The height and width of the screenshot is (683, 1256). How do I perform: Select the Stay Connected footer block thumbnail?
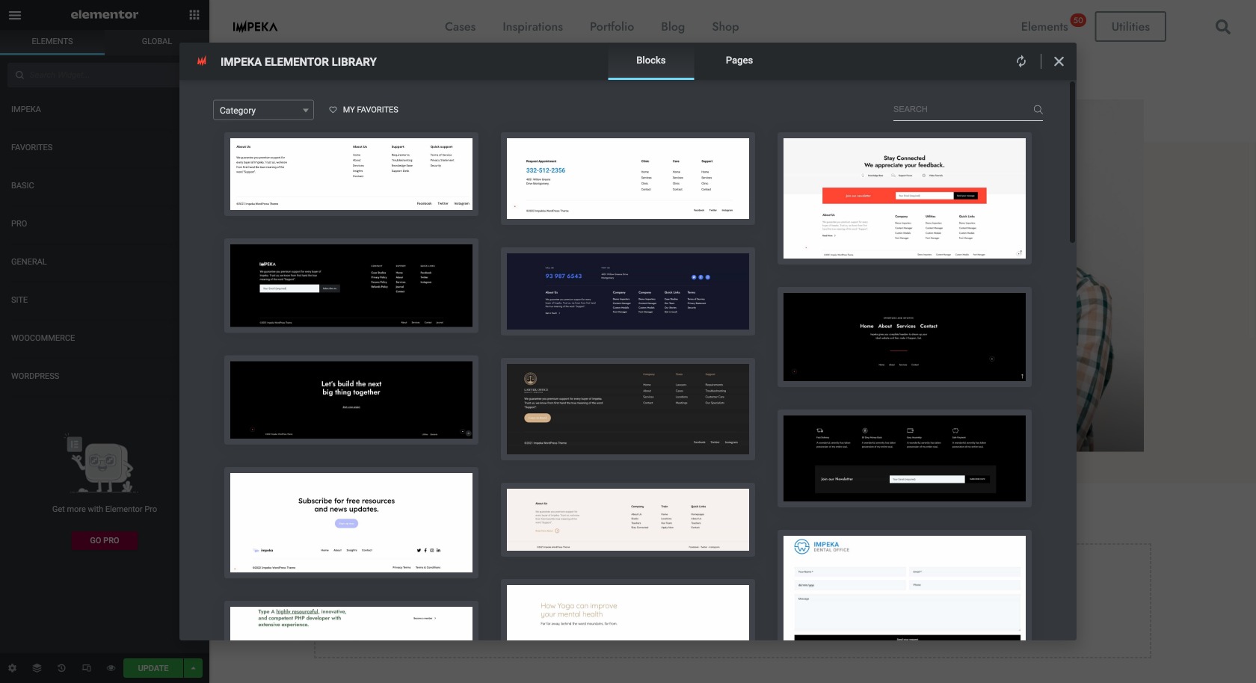point(904,198)
